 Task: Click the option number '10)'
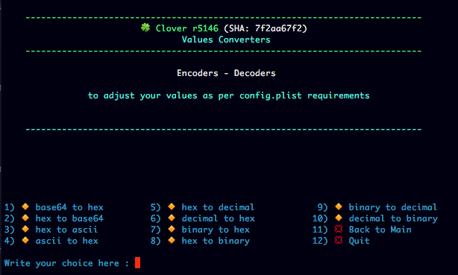320,218
